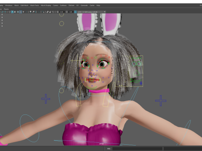
Task: Click the Gamma reset icon
Action: 66,12
